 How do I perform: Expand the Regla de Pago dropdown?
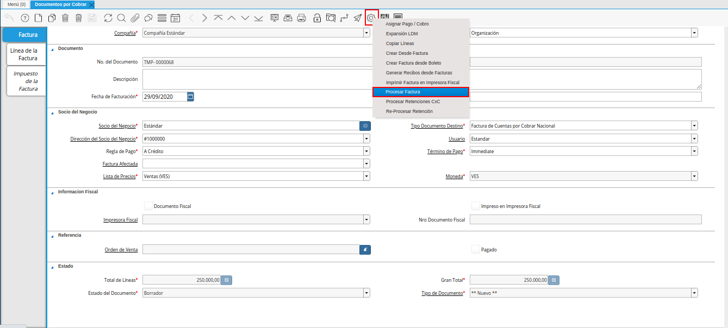(x=366, y=152)
